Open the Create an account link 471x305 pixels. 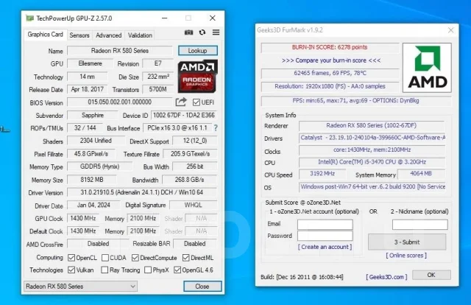pyautogui.click(x=325, y=247)
